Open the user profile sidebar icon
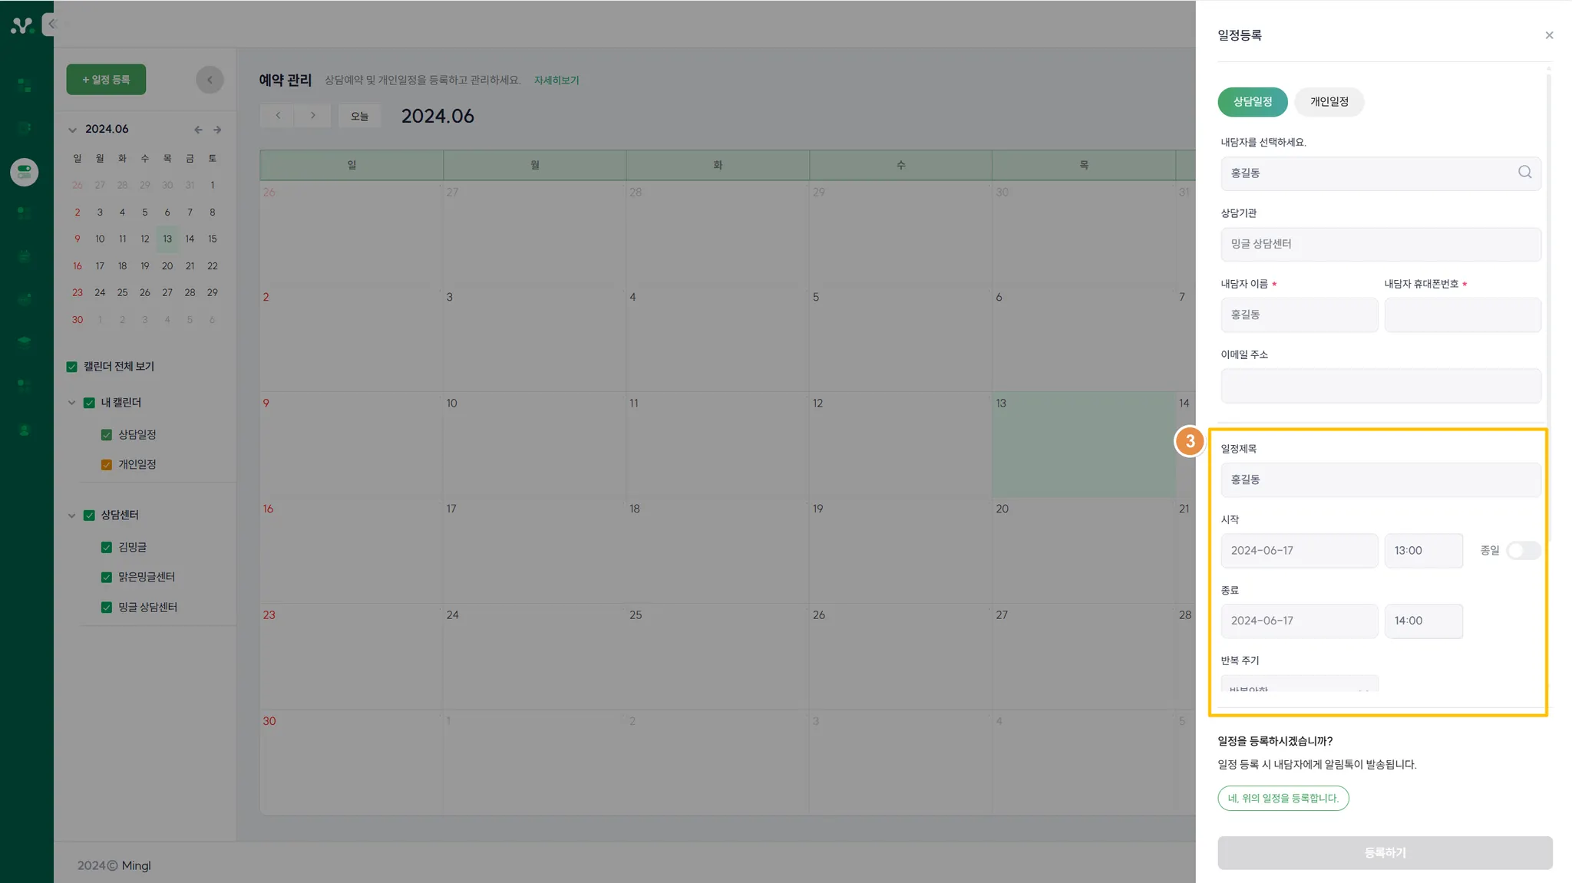Image resolution: width=1572 pixels, height=883 pixels. [25, 430]
